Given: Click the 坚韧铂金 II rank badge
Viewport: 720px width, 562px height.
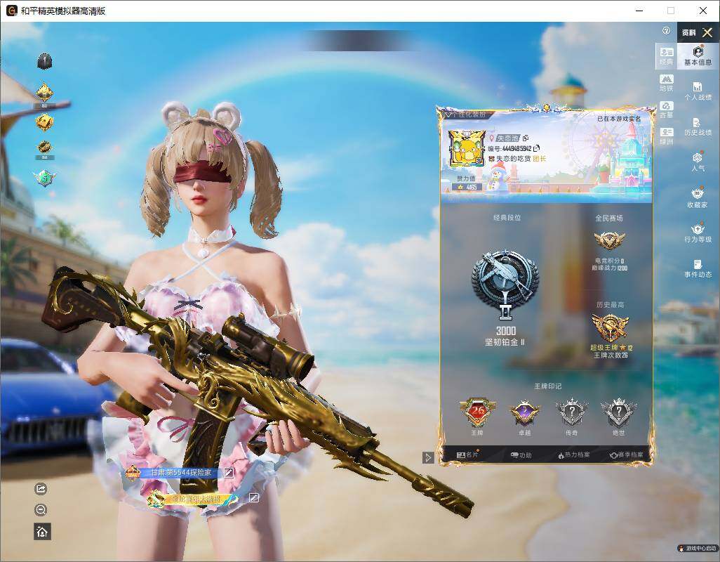Looking at the screenshot, I should [x=505, y=284].
